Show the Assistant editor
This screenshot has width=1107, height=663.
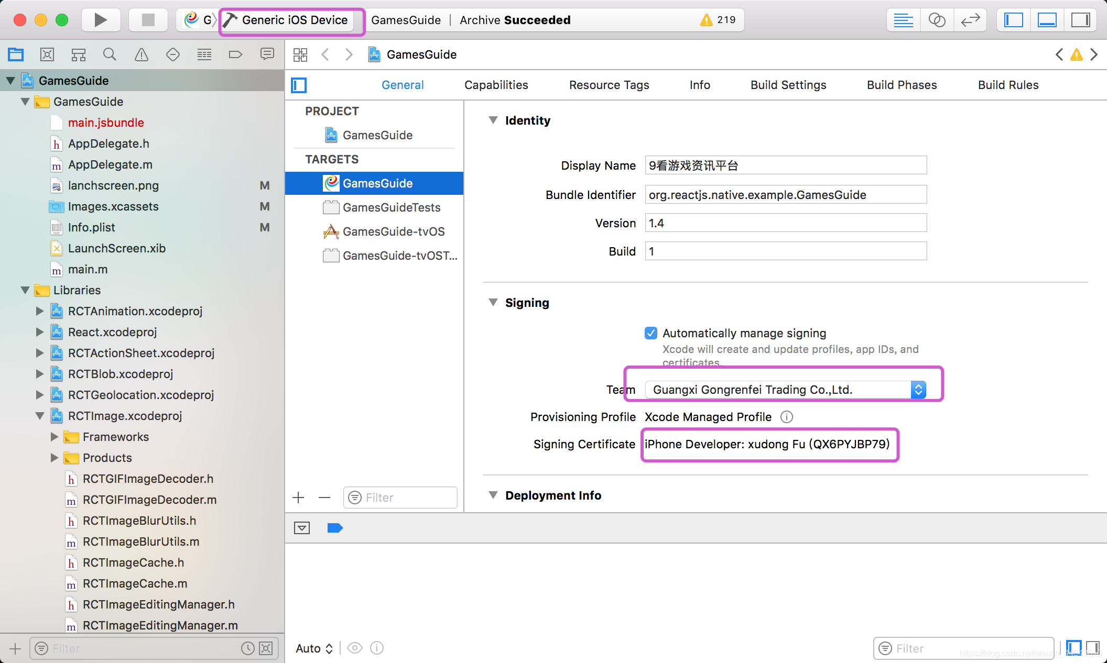(x=937, y=20)
